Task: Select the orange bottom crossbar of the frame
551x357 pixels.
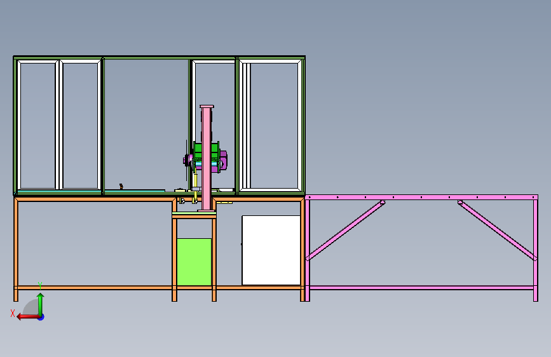Action: (159, 288)
